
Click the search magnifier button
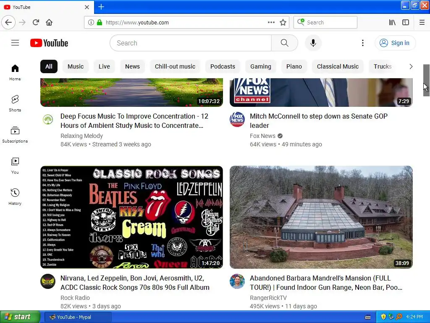tap(284, 43)
